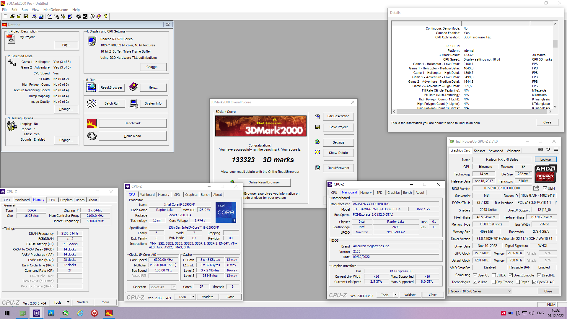Click Close in the Details window

click(547, 122)
